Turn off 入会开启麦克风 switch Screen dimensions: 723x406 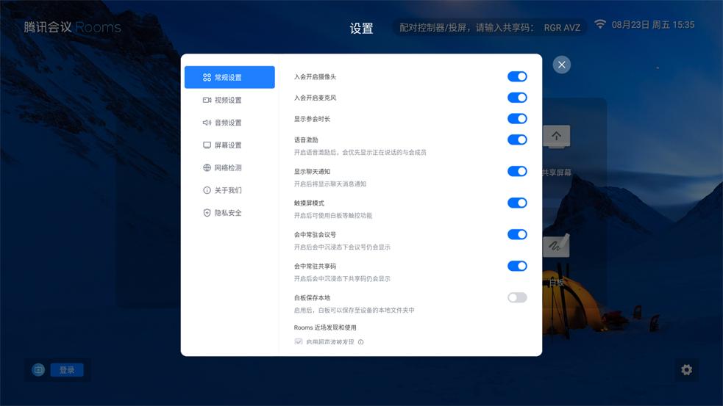point(517,98)
